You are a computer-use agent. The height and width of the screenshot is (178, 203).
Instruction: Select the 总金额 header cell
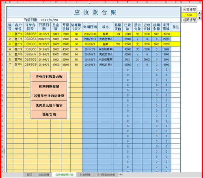click(56, 27)
